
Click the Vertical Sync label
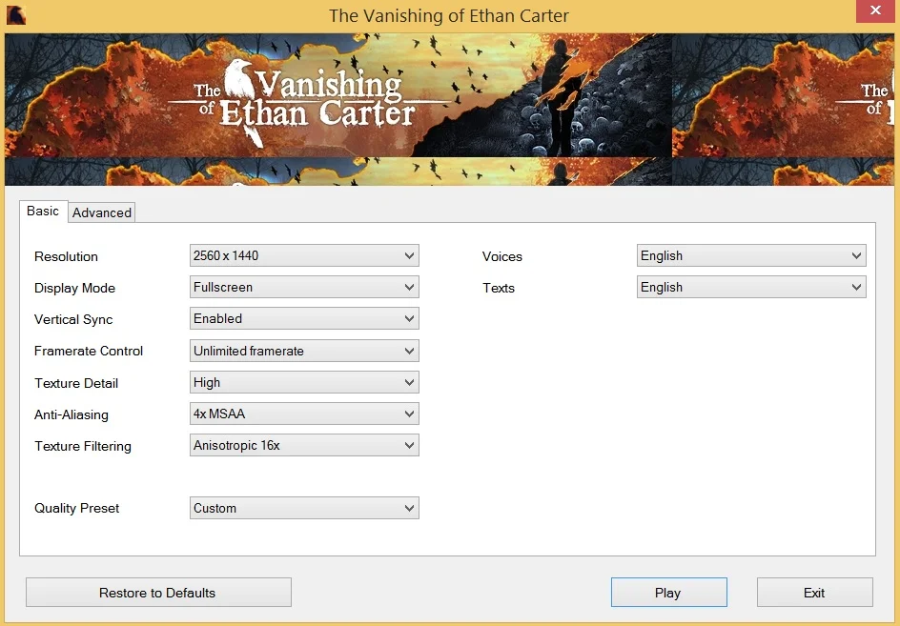73,319
